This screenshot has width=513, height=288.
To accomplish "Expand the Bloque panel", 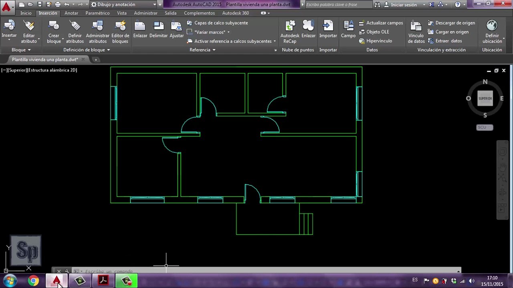I will (21, 50).
